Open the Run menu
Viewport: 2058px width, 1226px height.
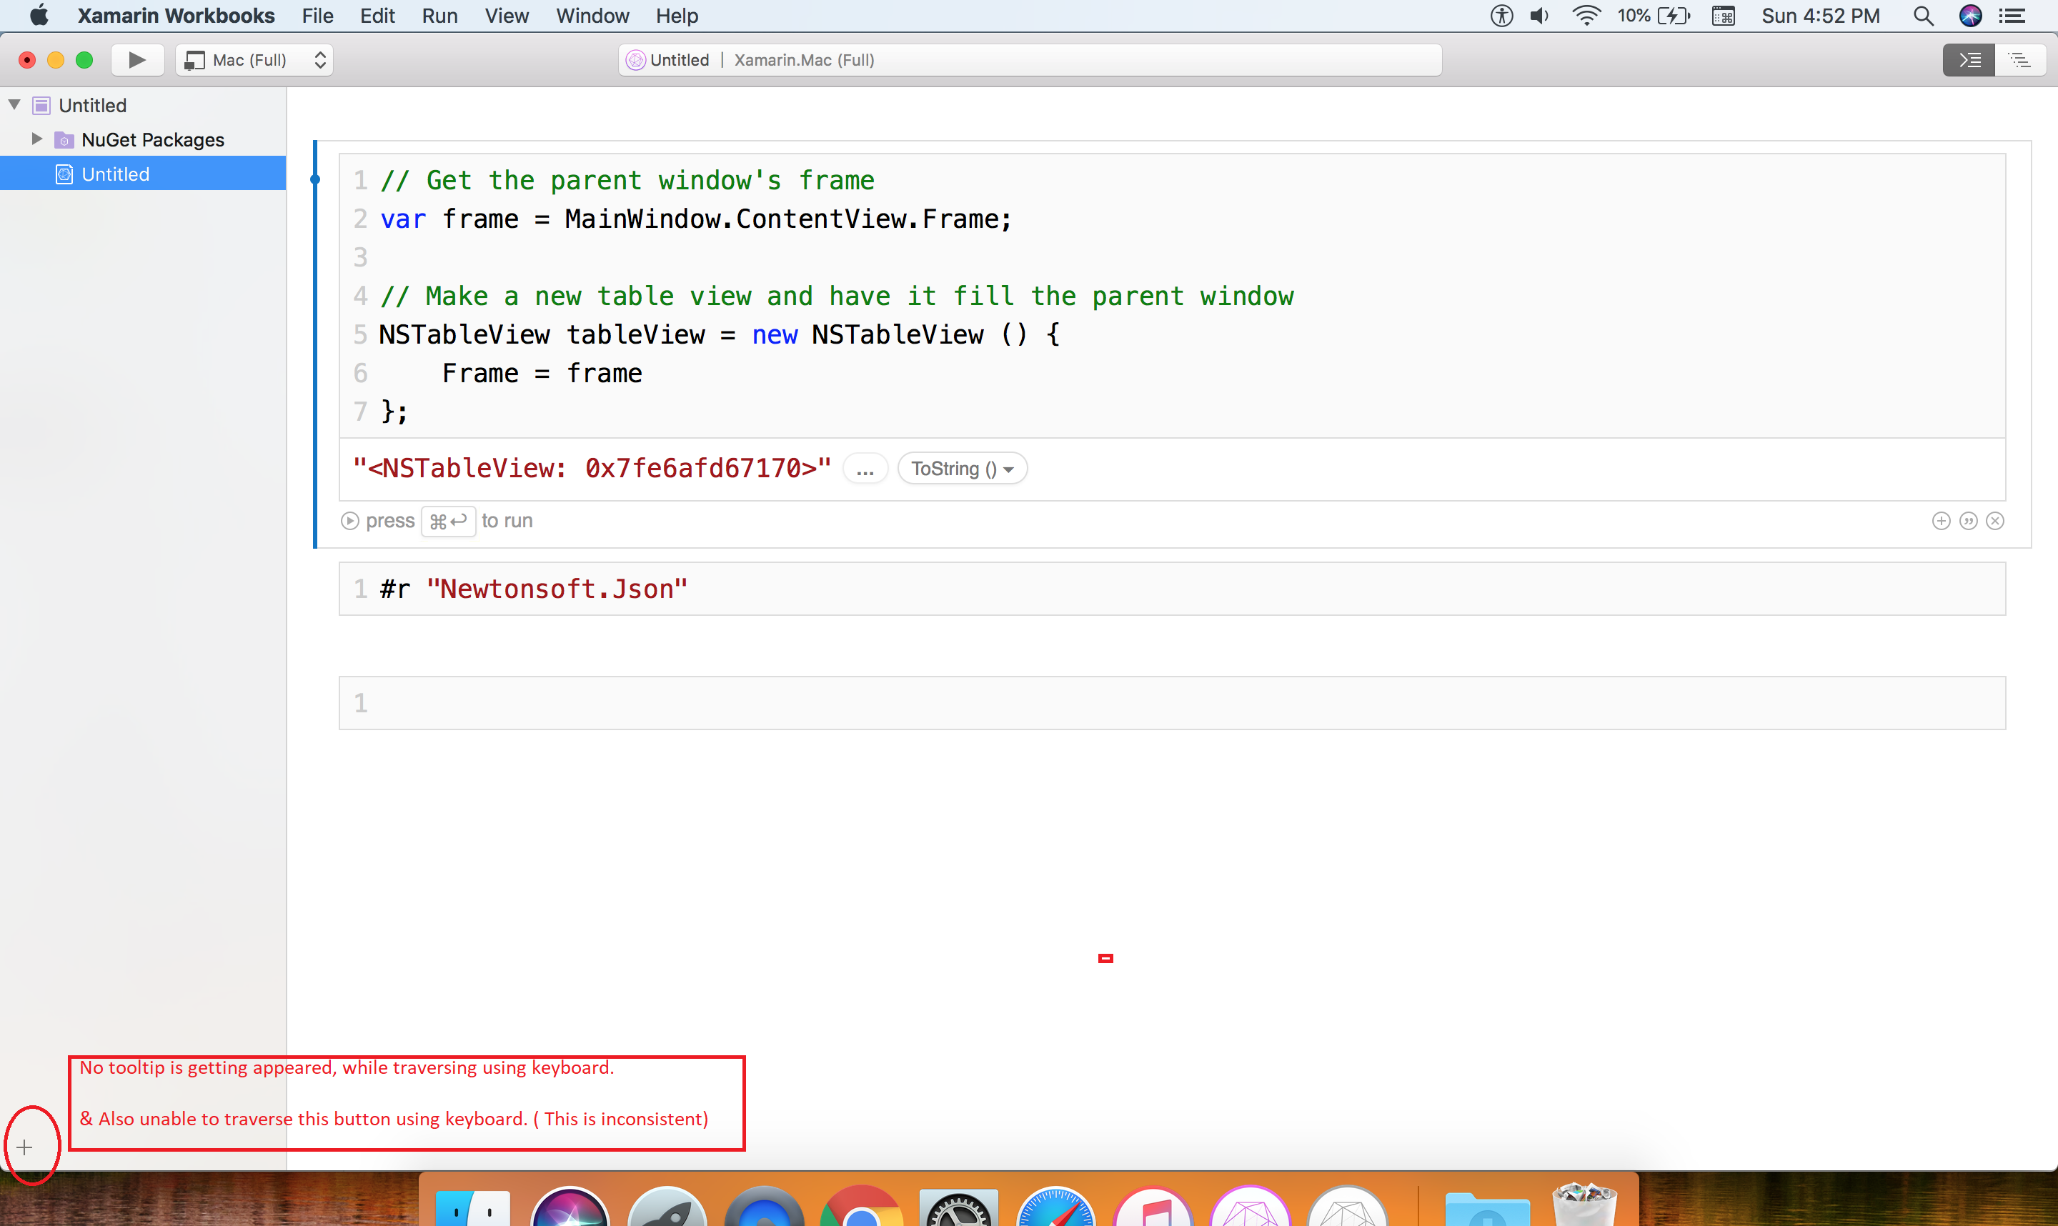[x=439, y=16]
